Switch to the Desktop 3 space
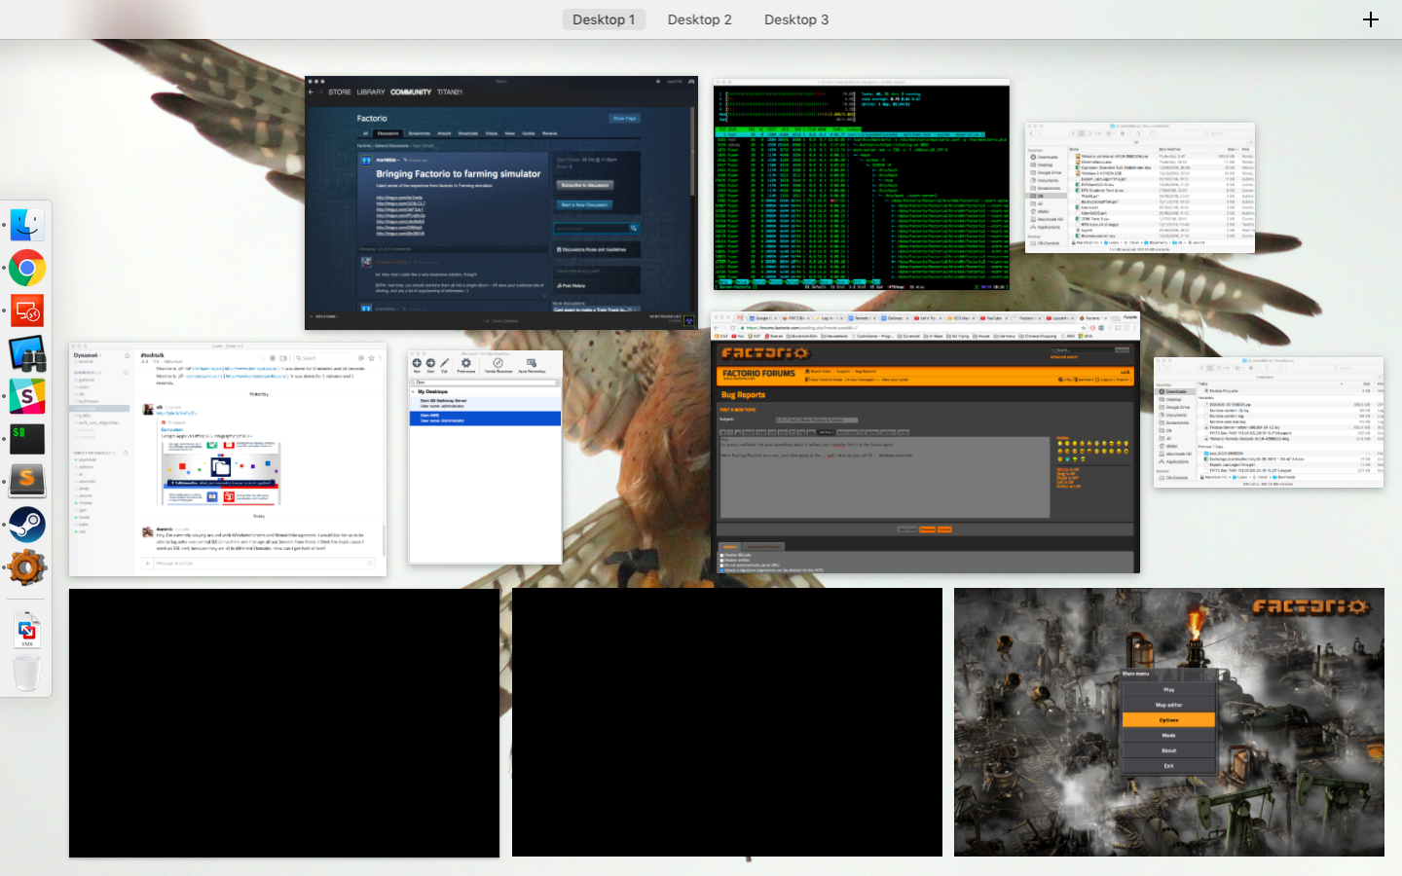This screenshot has width=1402, height=876. pos(796,19)
